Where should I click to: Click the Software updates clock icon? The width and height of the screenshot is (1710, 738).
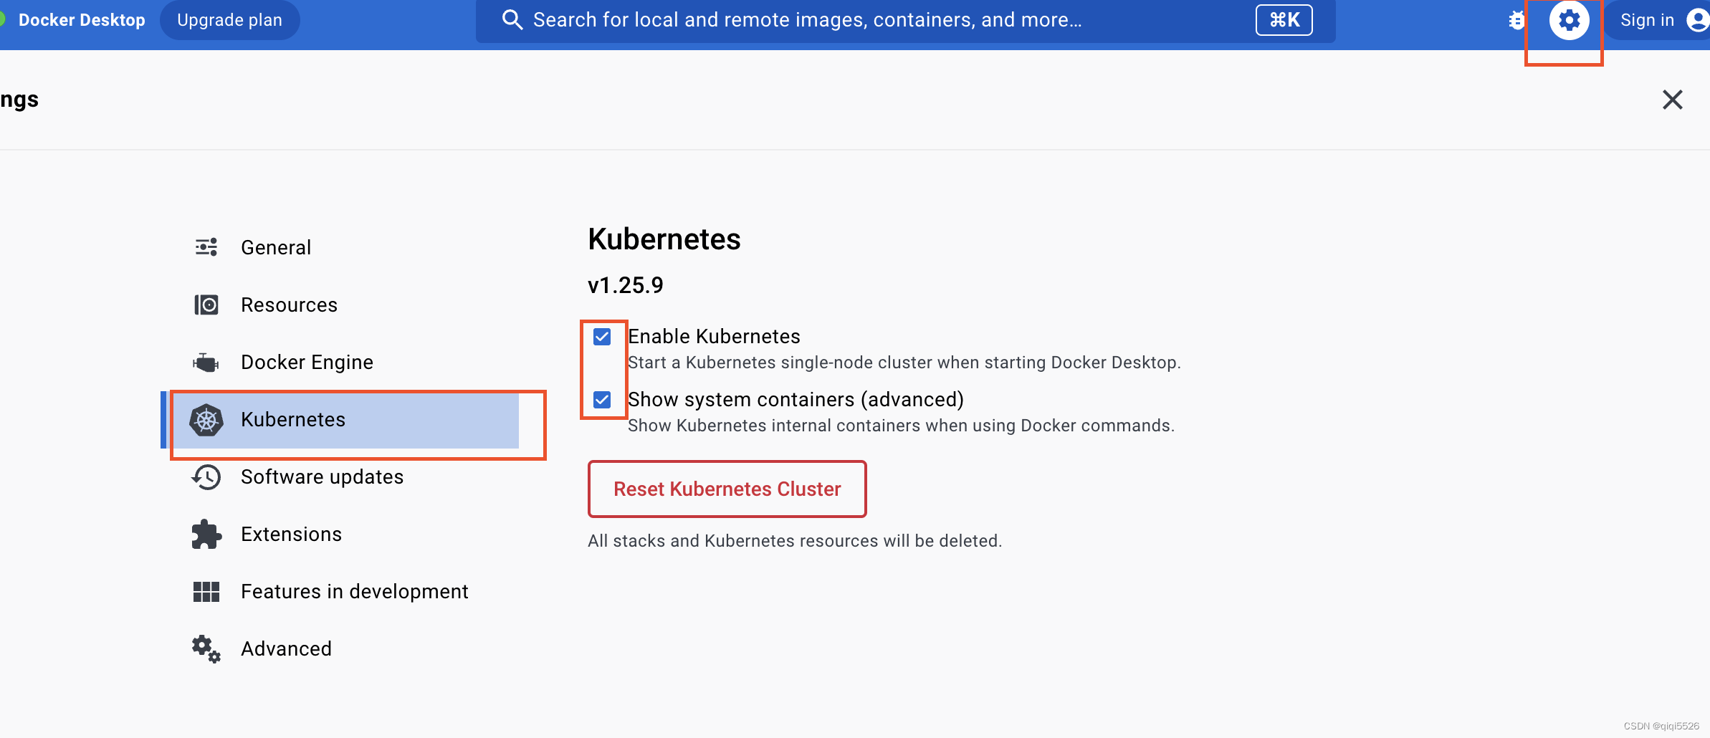click(206, 476)
